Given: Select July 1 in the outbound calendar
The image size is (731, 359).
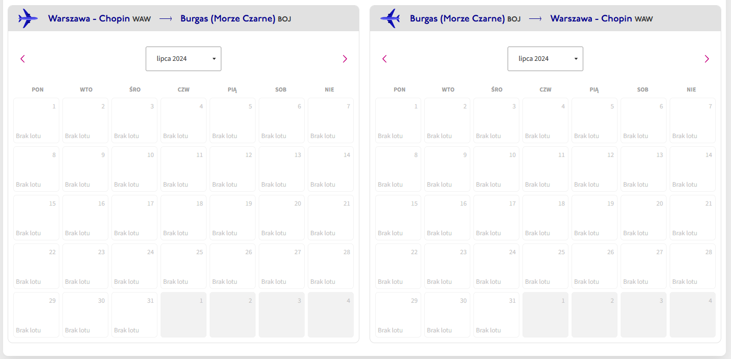Looking at the screenshot, I should 36,120.
